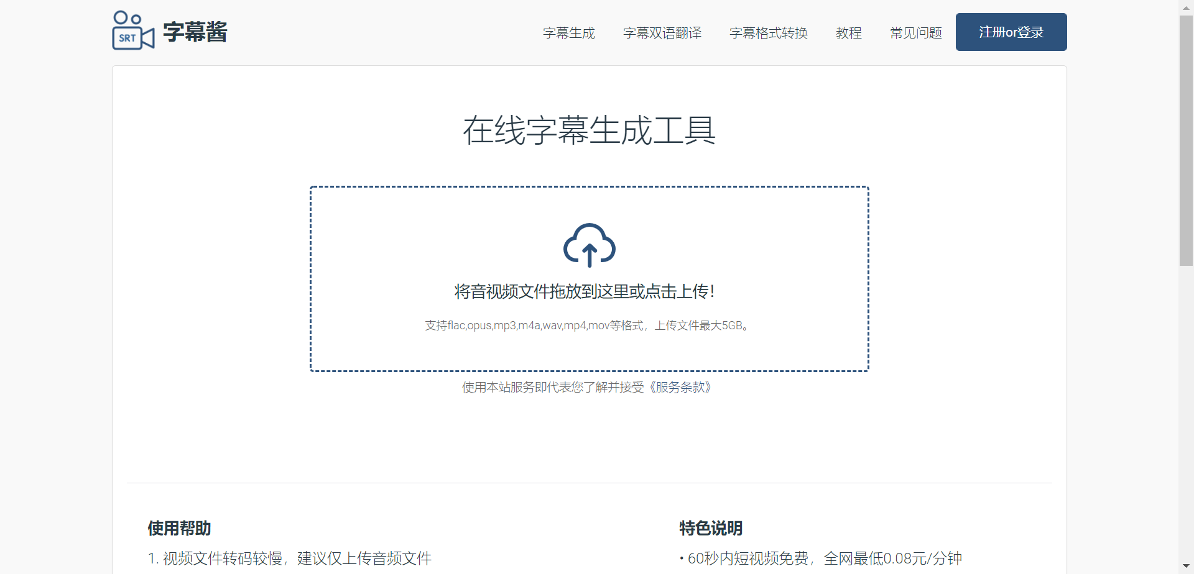Click the 在线字幕生成工具 heading
Screen dimensions: 1194x574
(590, 130)
